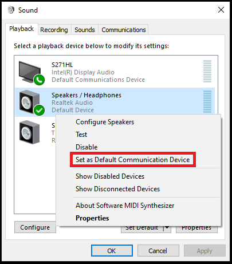Select the S271HL Intel Display Audio device
This screenshot has width=232, height=264.
(115, 72)
